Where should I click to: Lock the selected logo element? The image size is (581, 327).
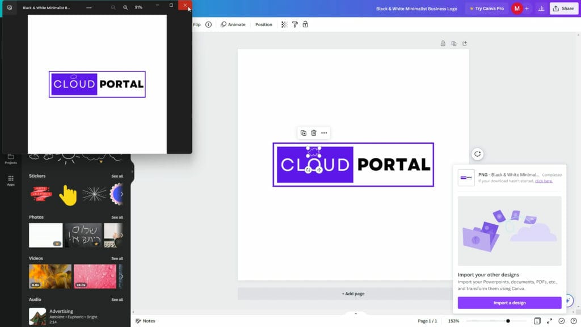(x=305, y=24)
